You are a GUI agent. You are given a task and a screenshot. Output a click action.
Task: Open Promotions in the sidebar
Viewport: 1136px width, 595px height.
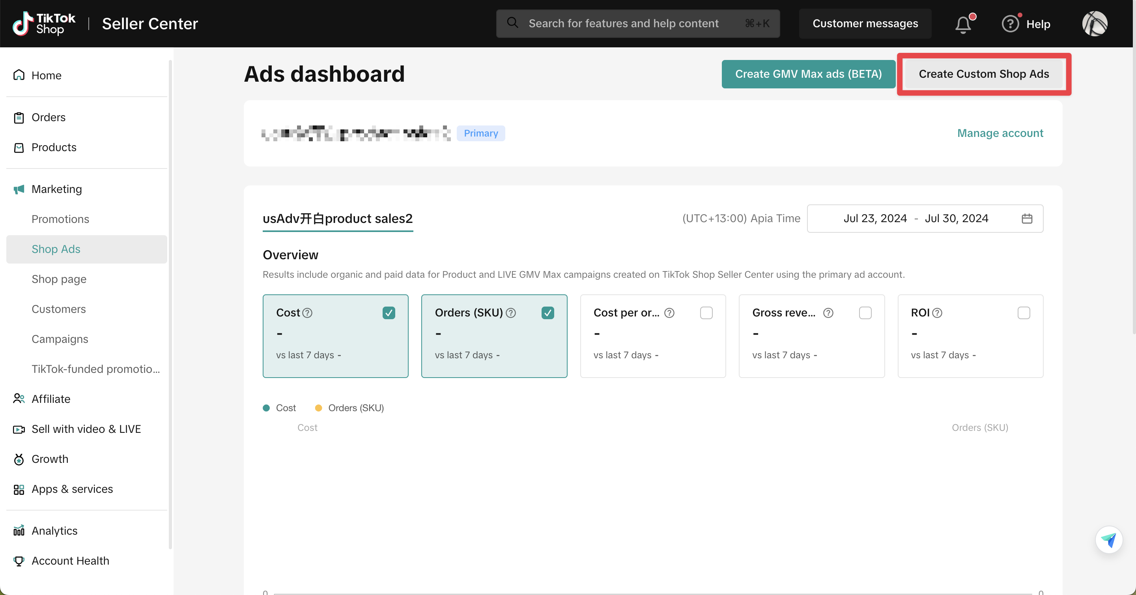(60, 219)
